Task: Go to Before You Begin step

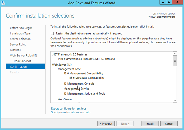Action: point(21,28)
